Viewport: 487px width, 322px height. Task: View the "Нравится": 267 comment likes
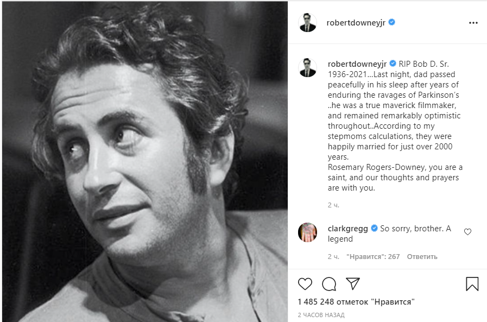point(372,256)
